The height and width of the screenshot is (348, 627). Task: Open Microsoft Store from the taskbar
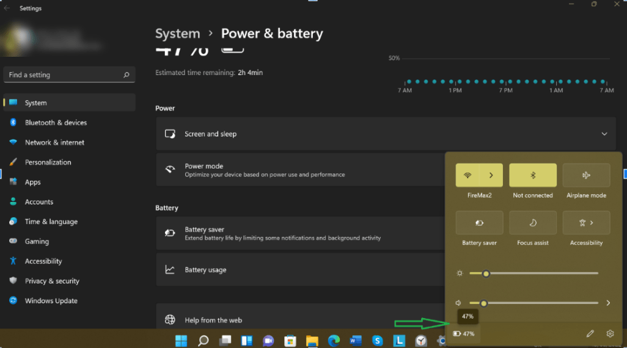point(290,341)
